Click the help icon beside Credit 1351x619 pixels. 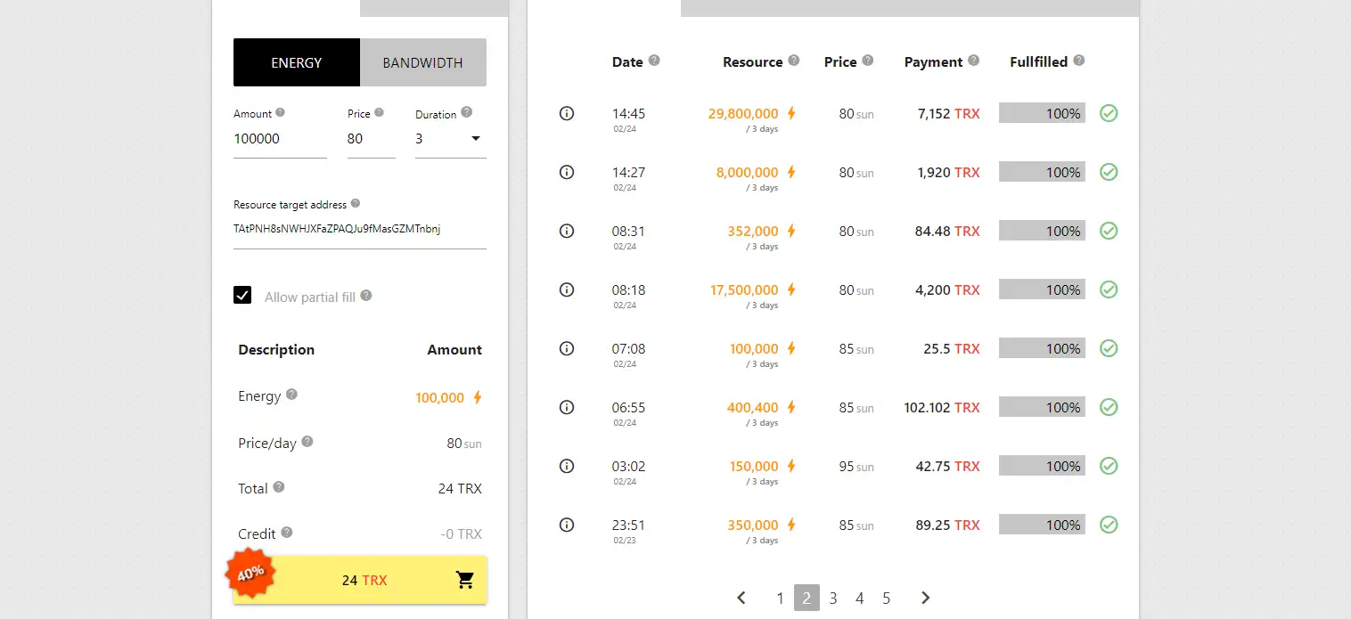coord(287,533)
